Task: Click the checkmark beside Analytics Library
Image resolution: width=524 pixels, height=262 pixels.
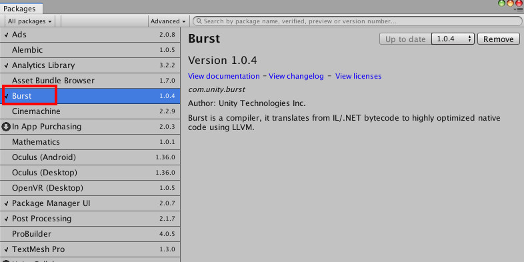Action: pyautogui.click(x=7, y=66)
